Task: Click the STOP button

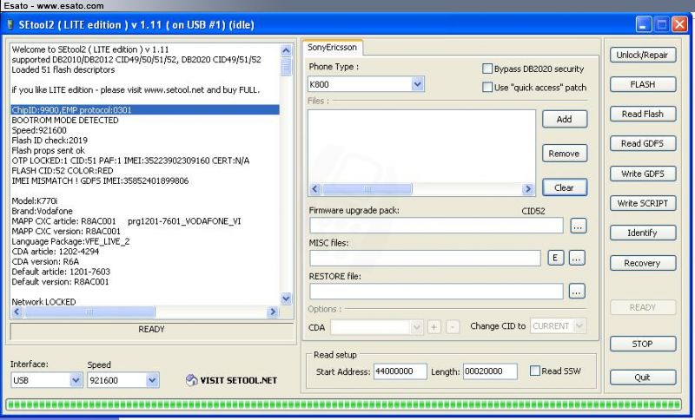Action: 642,344
